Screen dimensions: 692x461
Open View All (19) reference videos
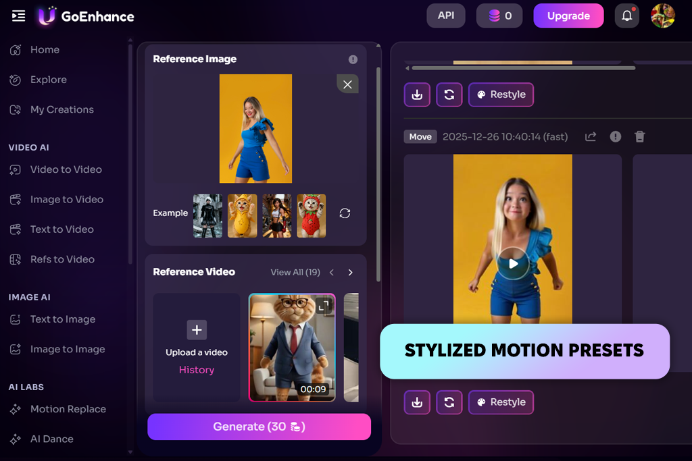pos(295,273)
